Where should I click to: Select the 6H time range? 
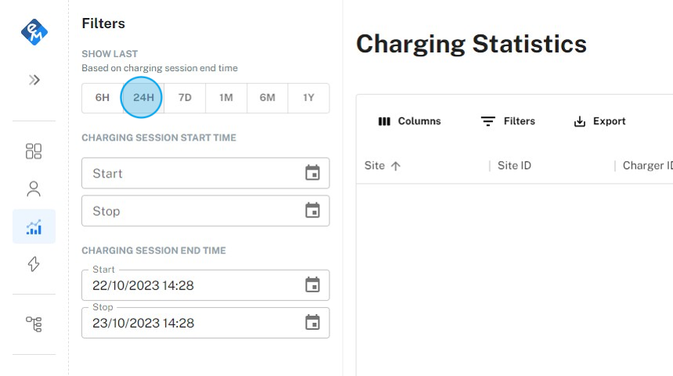[103, 98]
